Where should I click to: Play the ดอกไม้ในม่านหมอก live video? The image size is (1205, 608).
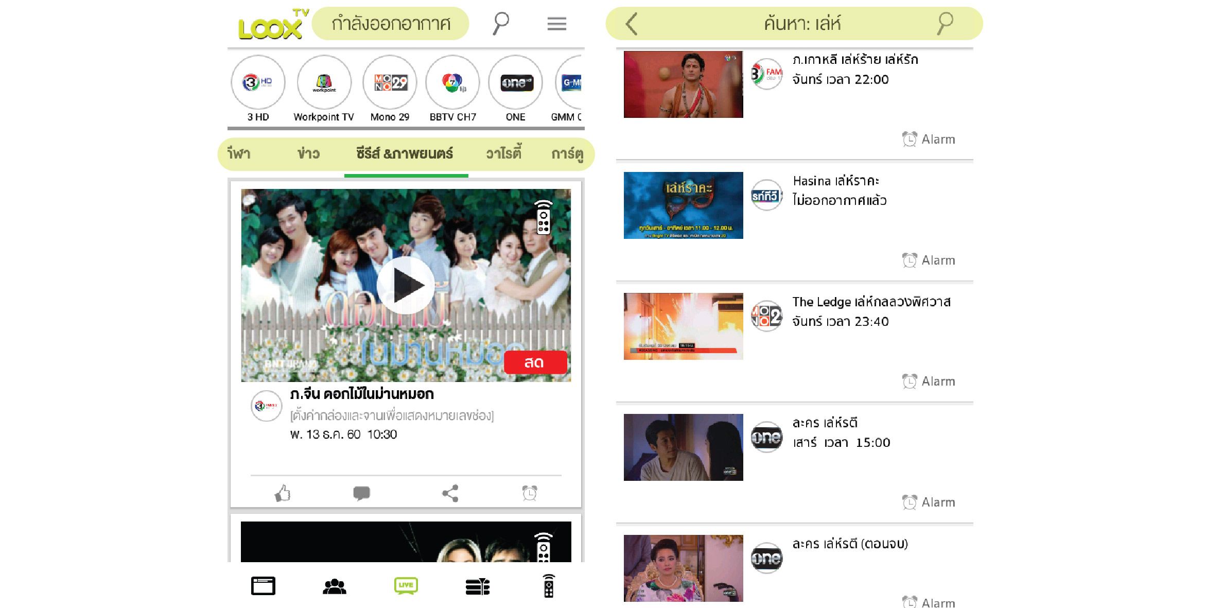(406, 285)
